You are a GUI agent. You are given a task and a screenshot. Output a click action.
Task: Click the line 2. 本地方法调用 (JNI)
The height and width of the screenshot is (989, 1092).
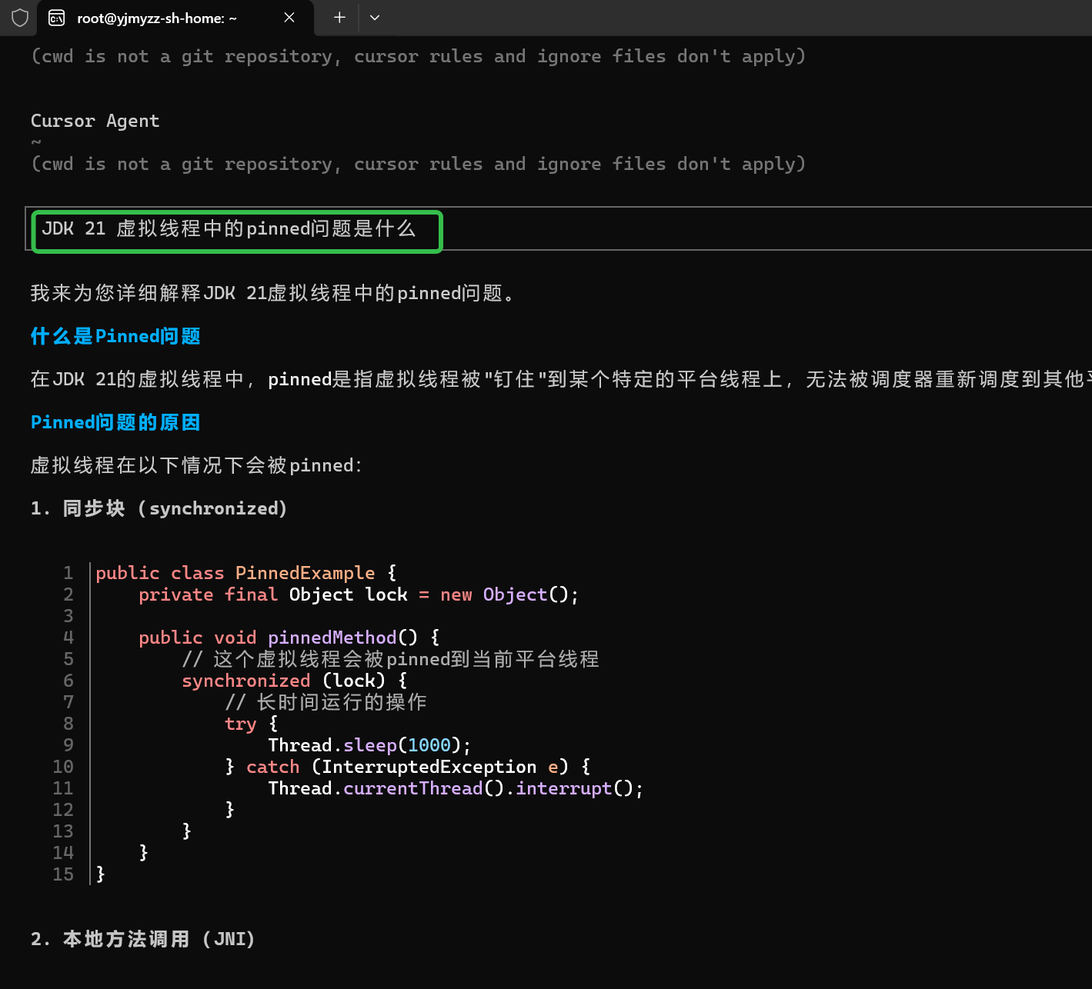142,939
